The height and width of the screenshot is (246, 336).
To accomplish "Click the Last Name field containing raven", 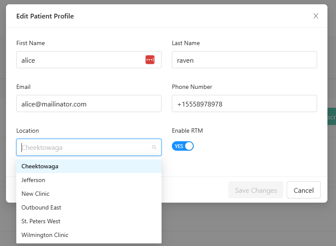I will [x=244, y=60].
